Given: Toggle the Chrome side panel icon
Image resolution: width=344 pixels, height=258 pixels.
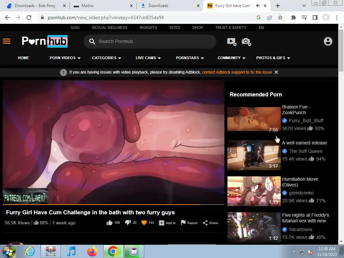Looking at the screenshot, I should [x=315, y=17].
